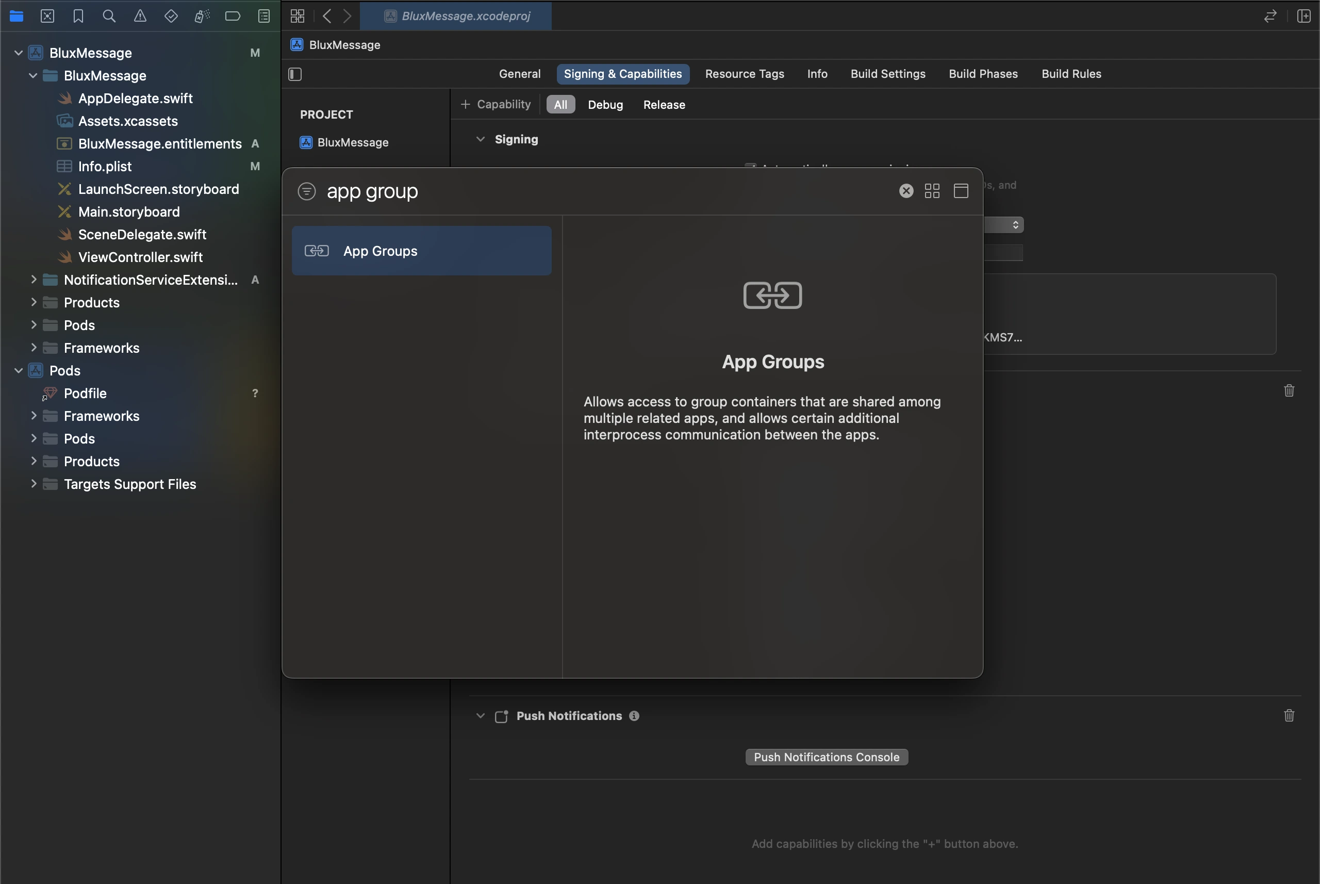Image resolution: width=1320 pixels, height=884 pixels.
Task: Select the Debug configuration filter
Action: pyautogui.click(x=605, y=104)
